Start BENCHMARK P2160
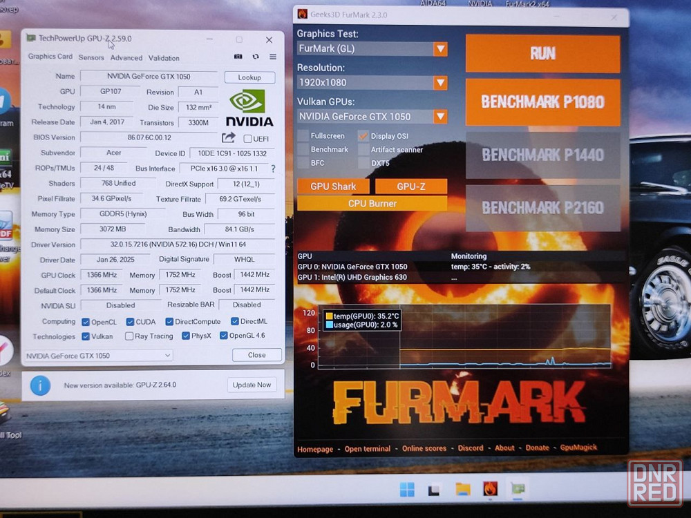691x518 pixels. click(x=542, y=207)
